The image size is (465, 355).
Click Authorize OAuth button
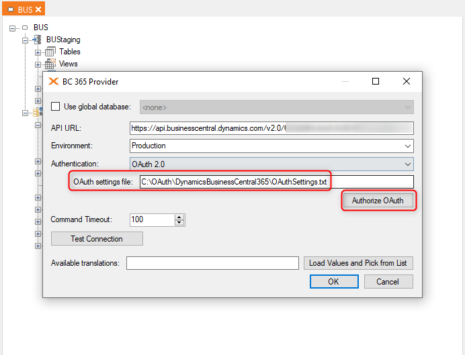click(378, 201)
